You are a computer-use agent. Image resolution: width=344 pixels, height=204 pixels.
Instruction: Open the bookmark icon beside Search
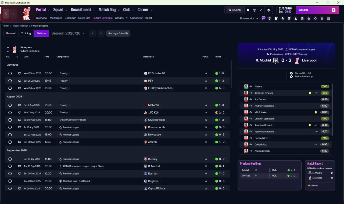[x=248, y=10]
